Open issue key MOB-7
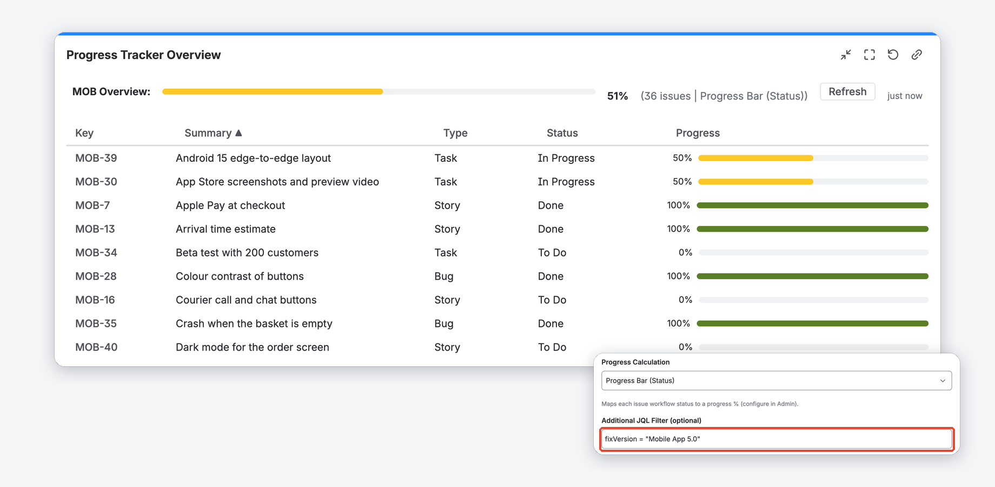Screen dimensions: 995x487 92,206
